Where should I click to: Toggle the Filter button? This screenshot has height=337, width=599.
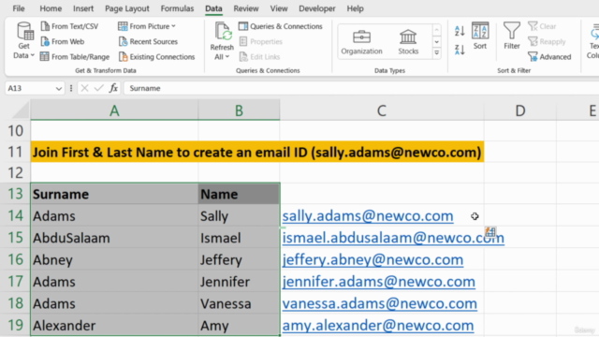click(512, 36)
